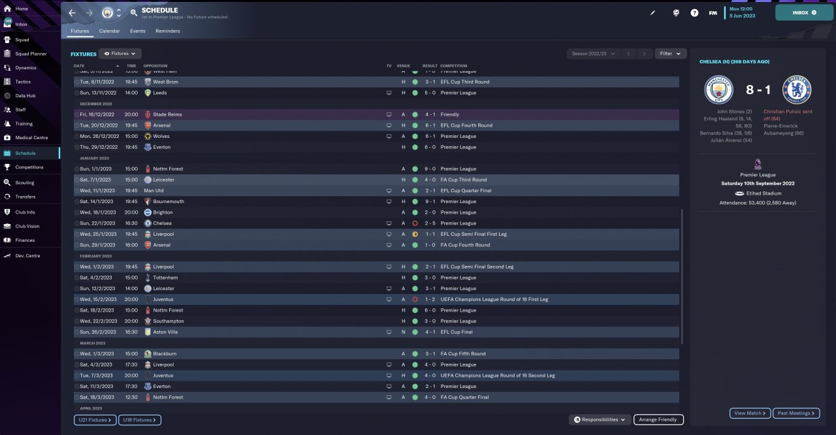Select the Juventus 1 - 2 first leg row
The image size is (836, 435).
click(376, 299)
